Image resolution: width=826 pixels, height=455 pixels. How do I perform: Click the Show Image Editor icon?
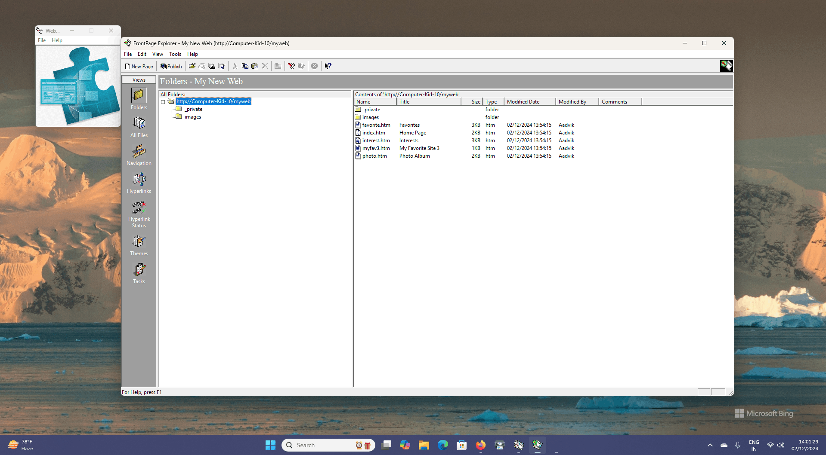301,66
